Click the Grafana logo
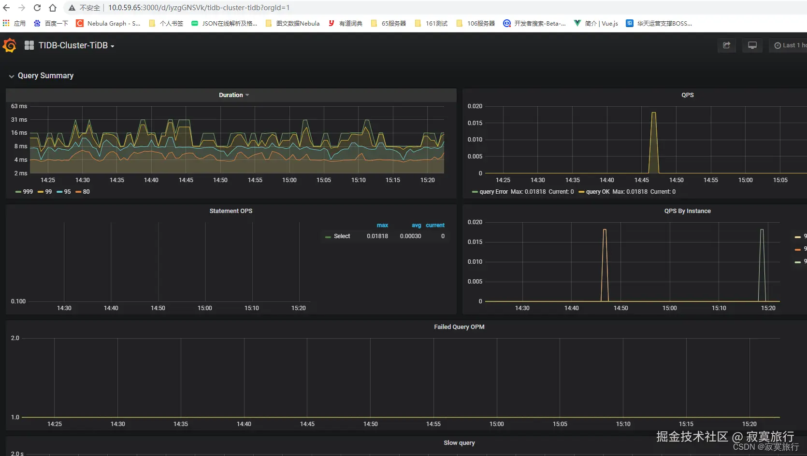Screen dimensions: 807x456 (10, 45)
